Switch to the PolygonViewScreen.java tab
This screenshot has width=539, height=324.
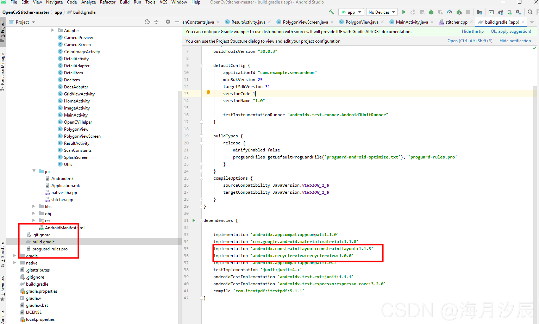pyautogui.click(x=305, y=22)
